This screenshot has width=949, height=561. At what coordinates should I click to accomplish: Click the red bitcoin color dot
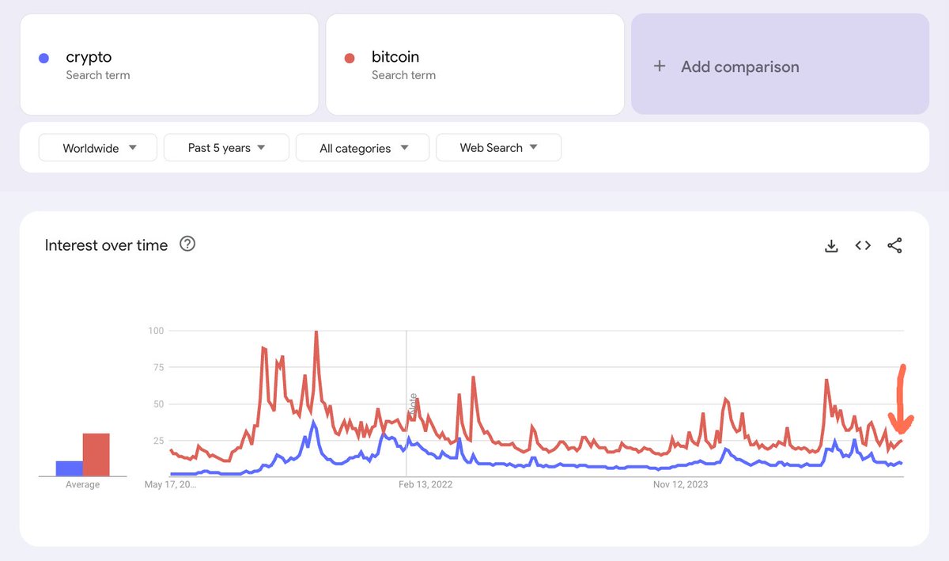coord(350,58)
